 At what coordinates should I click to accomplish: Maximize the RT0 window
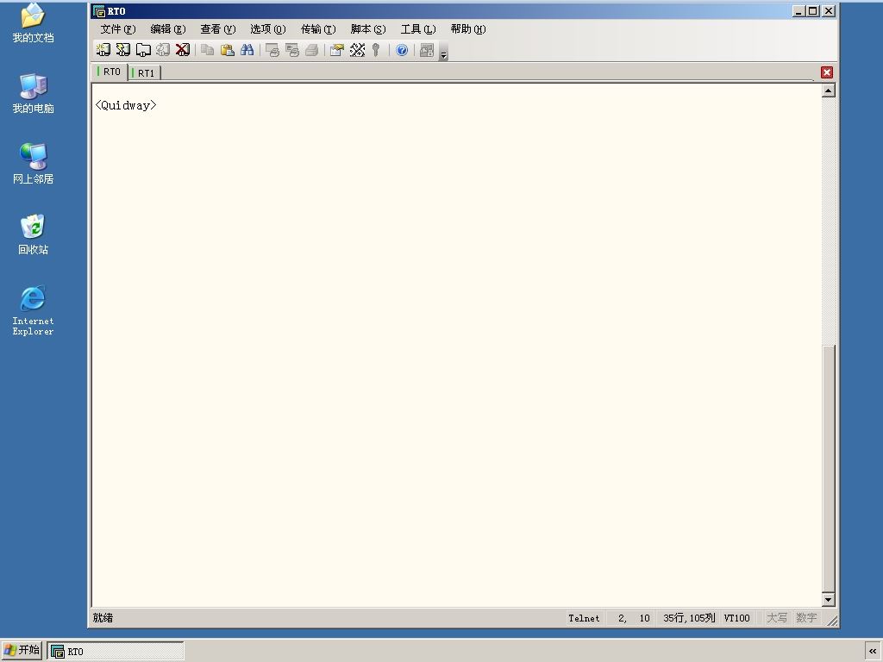[812, 11]
